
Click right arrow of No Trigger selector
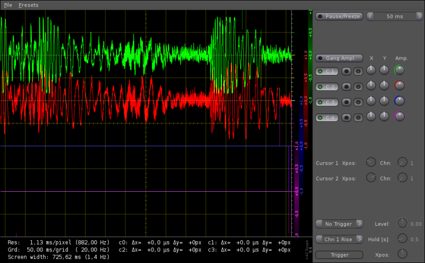[359, 224]
